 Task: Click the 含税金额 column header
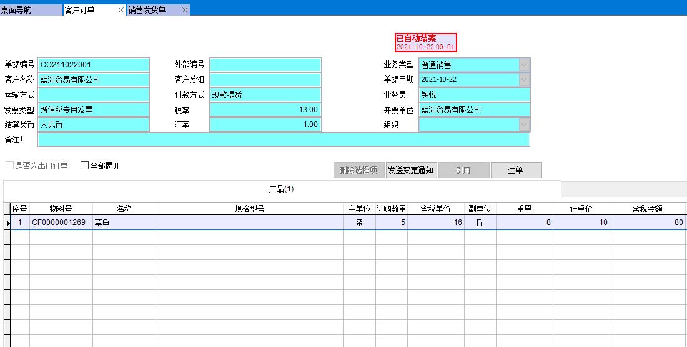647,209
